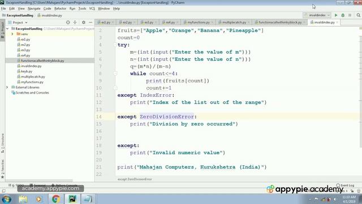Close the multiplecatch.py editor tab

click(x=248, y=23)
